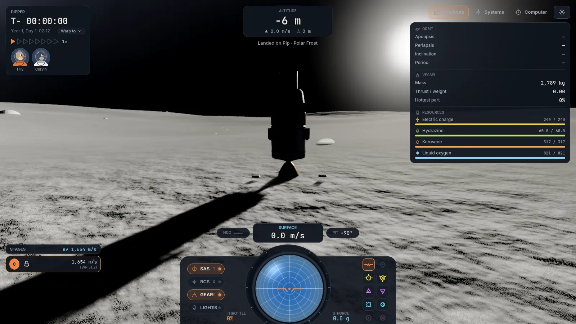This screenshot has width=576, height=324.
Task: Click the Mass 2,789 kg row
Action: click(x=490, y=83)
